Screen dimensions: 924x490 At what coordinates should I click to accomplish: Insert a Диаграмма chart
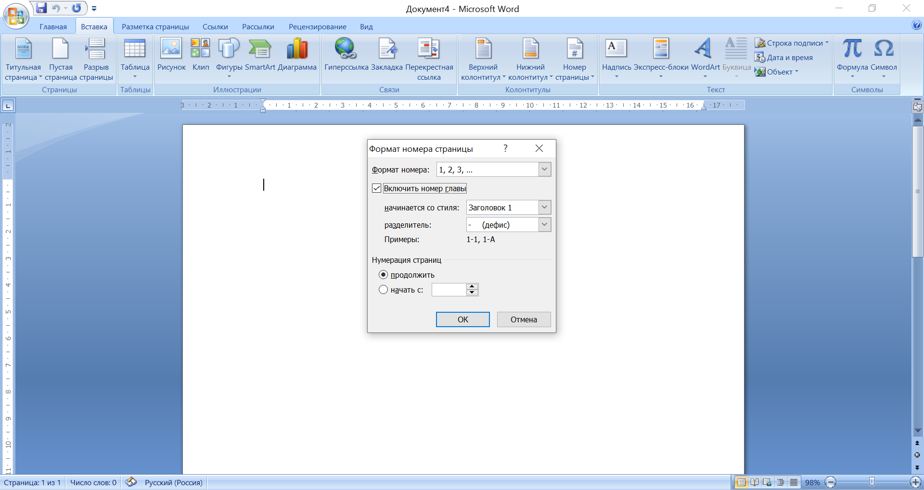tap(297, 49)
